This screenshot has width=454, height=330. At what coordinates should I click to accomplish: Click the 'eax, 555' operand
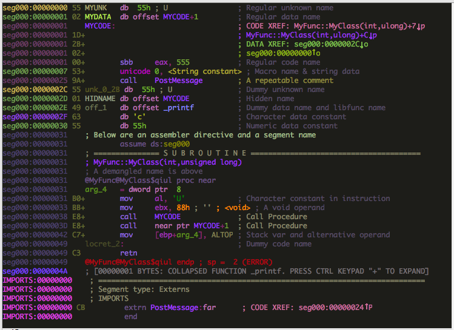(x=172, y=62)
